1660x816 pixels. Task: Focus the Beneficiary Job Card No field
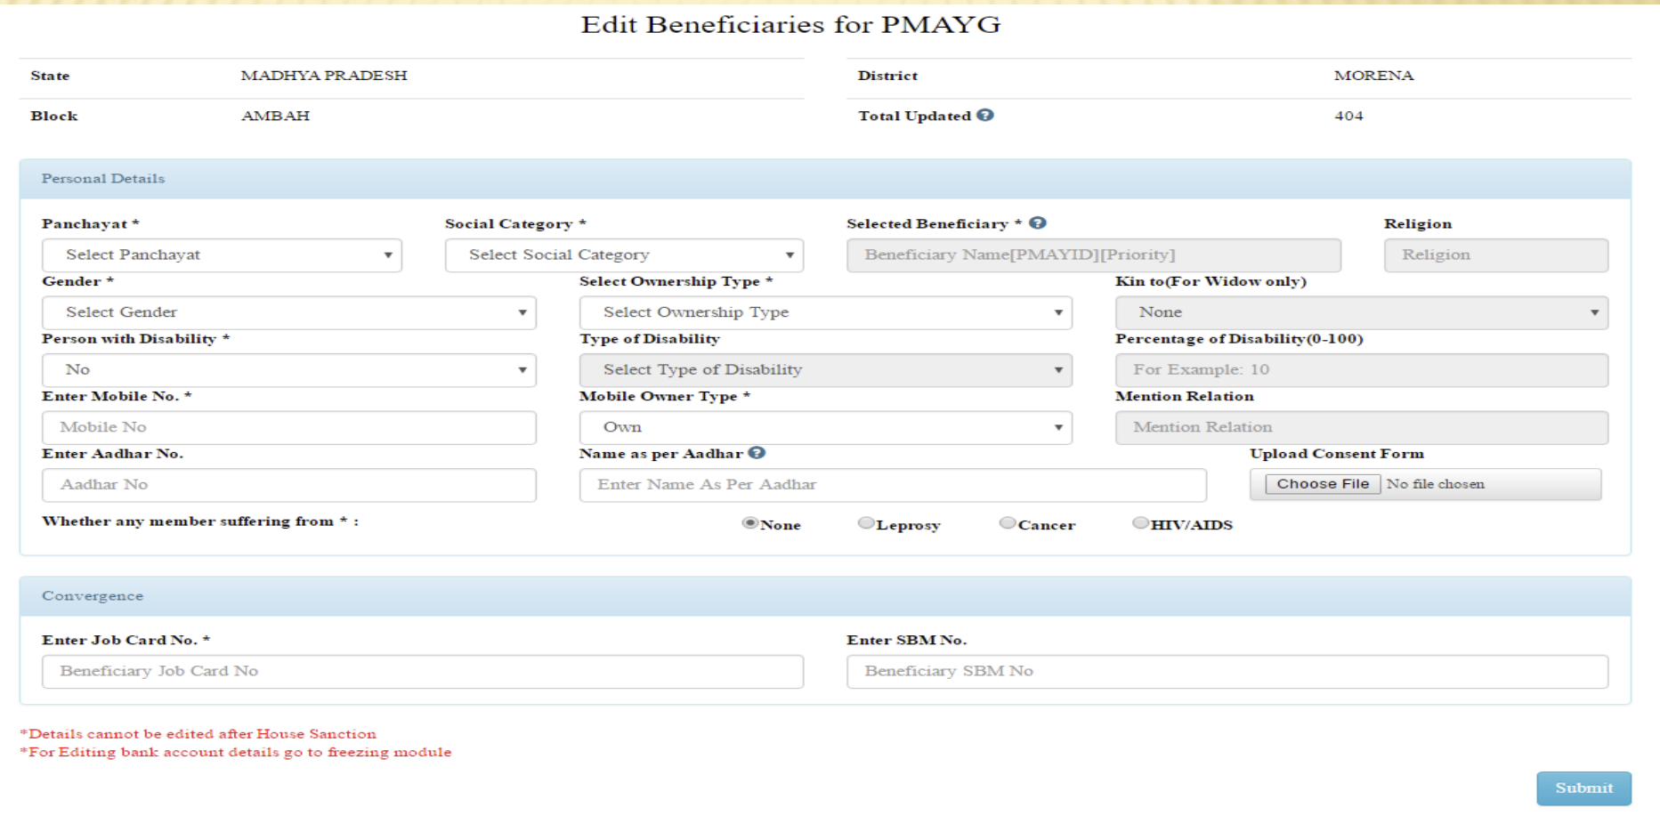423,671
